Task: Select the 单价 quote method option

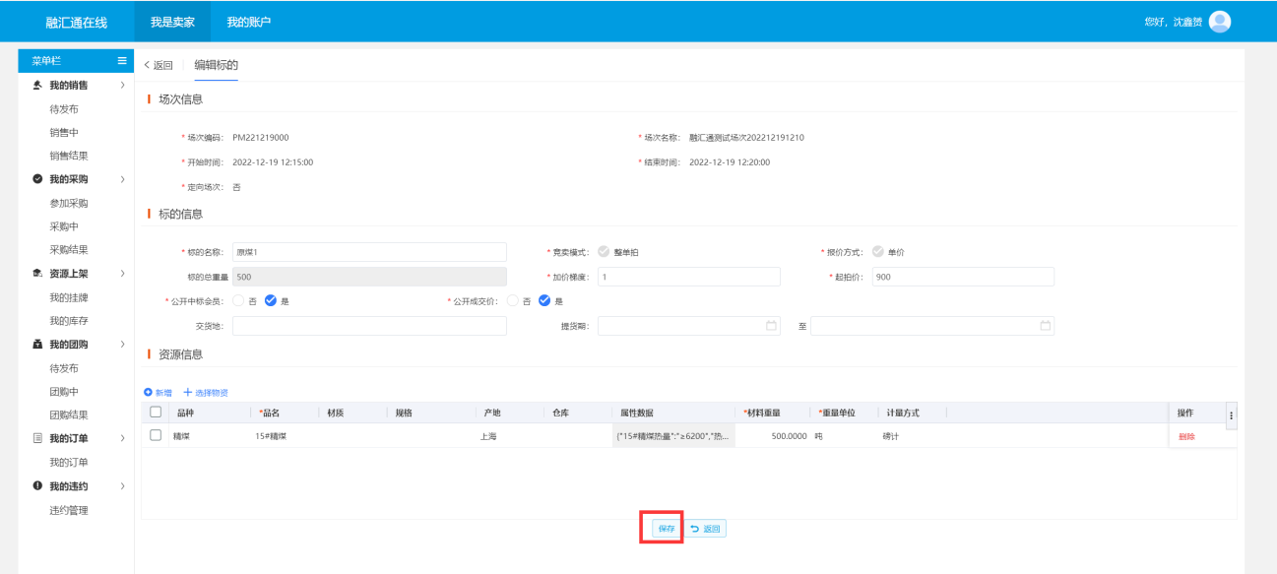Action: (877, 251)
